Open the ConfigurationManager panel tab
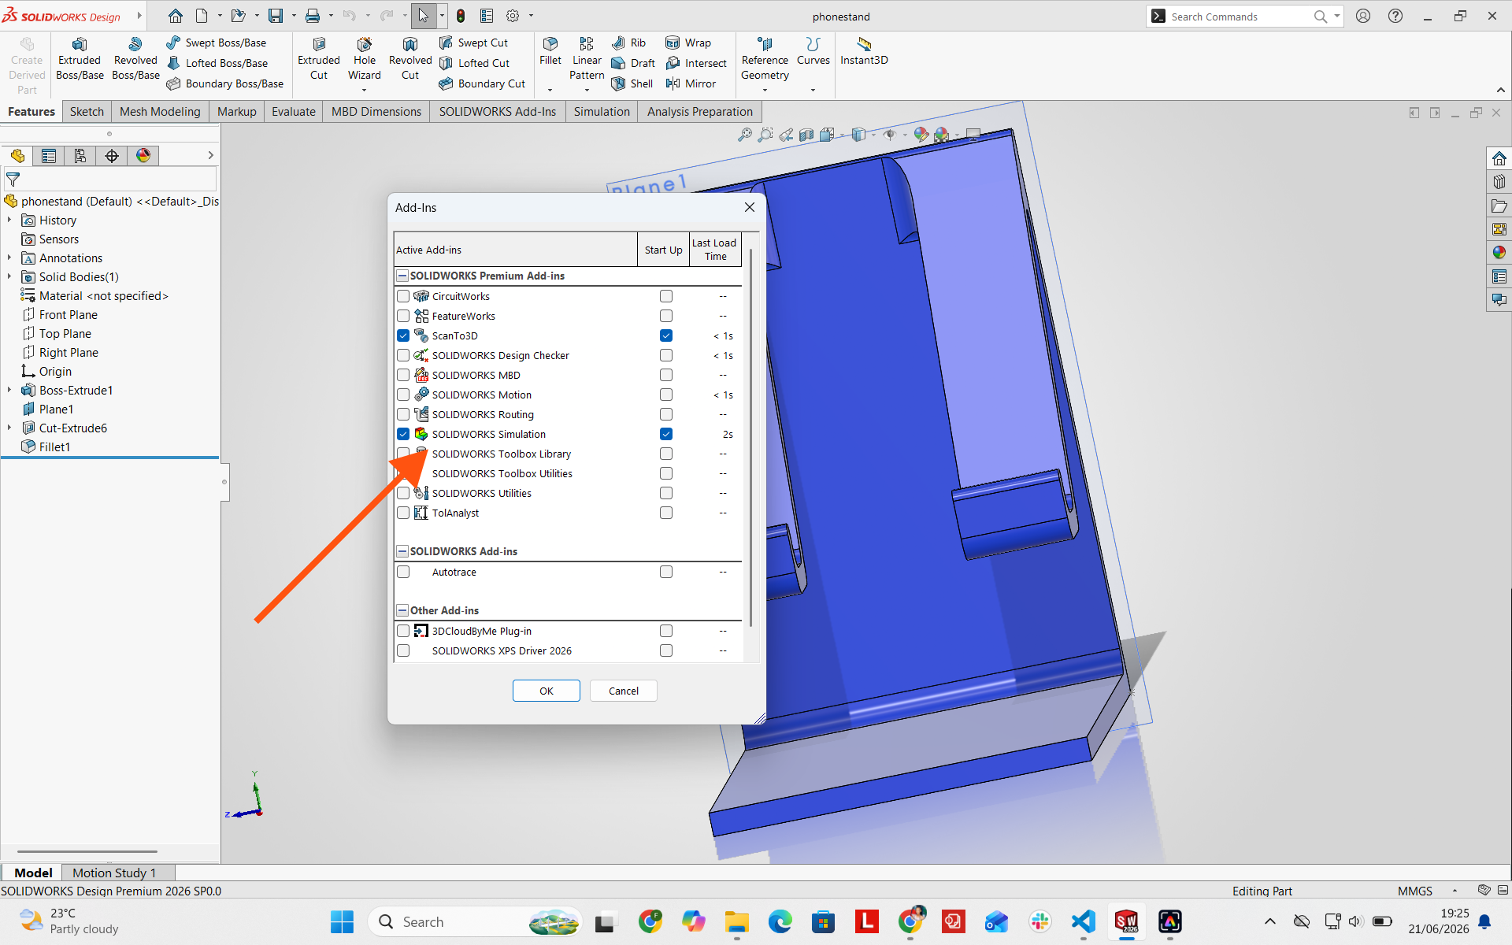1512x945 pixels. (80, 156)
